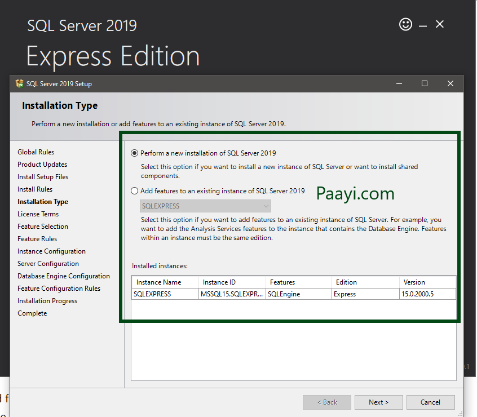477x417 pixels.
Task: Select Feature Selection in the sidebar
Action: 43,226
